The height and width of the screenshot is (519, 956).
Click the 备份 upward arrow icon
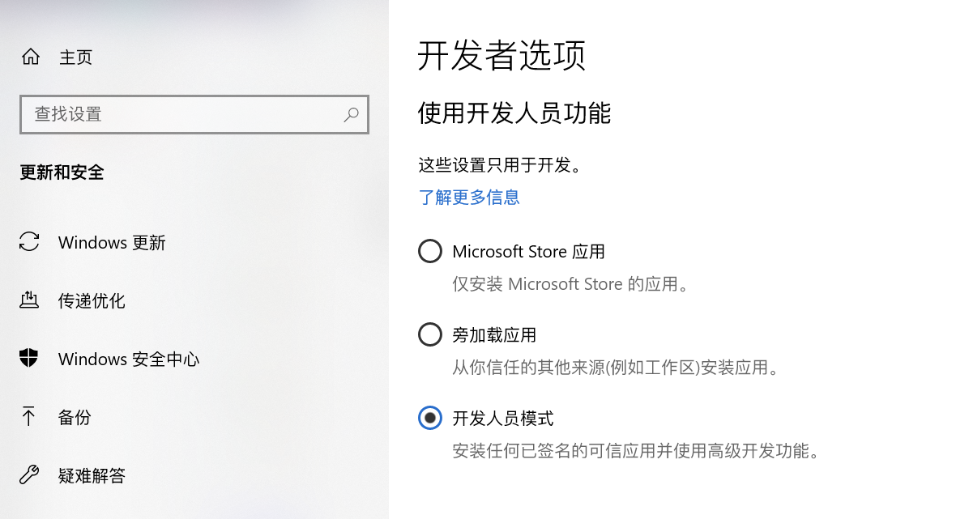tap(29, 417)
